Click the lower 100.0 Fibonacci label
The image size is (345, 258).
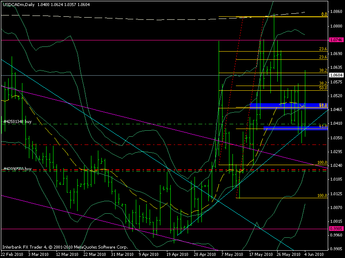322,195
